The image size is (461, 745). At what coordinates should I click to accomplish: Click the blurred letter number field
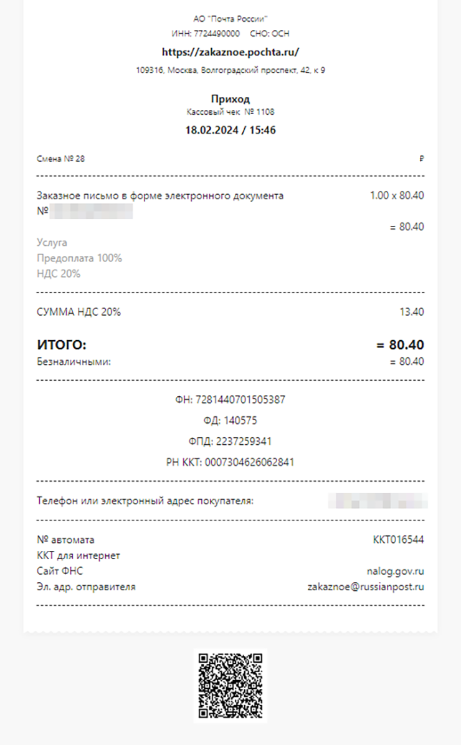click(92, 212)
